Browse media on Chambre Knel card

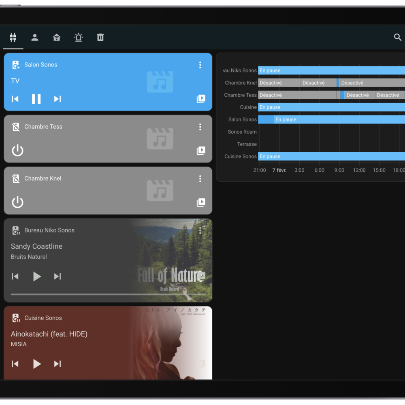[x=201, y=202]
